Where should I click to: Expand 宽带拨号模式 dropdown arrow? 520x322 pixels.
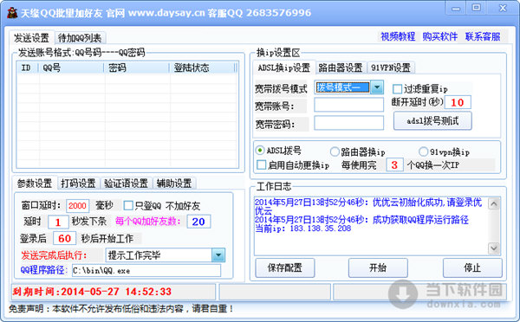[377, 87]
